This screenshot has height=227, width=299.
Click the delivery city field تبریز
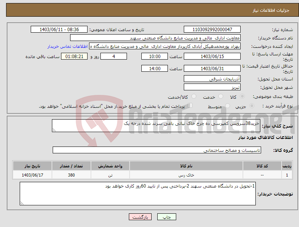[212, 87]
